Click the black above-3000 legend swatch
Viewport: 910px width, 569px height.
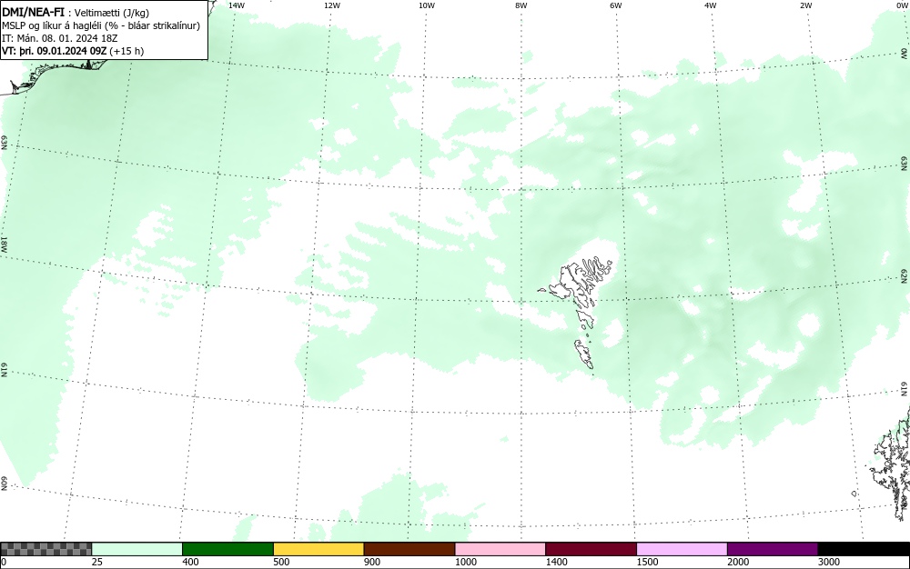(864, 549)
